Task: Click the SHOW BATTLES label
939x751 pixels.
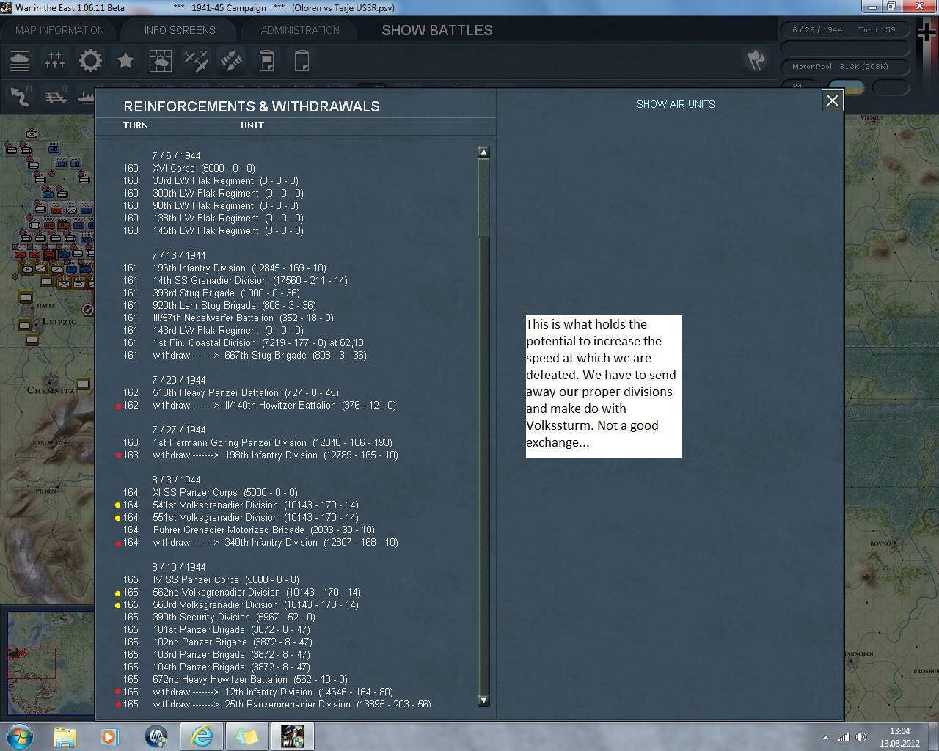Action: (437, 30)
